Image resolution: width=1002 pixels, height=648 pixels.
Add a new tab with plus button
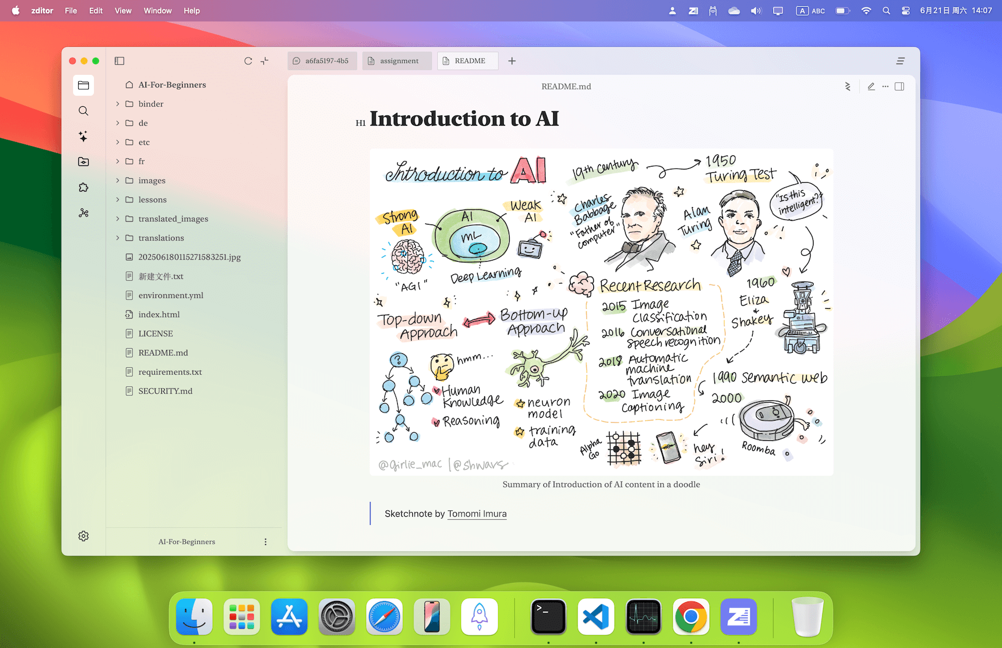pos(512,61)
